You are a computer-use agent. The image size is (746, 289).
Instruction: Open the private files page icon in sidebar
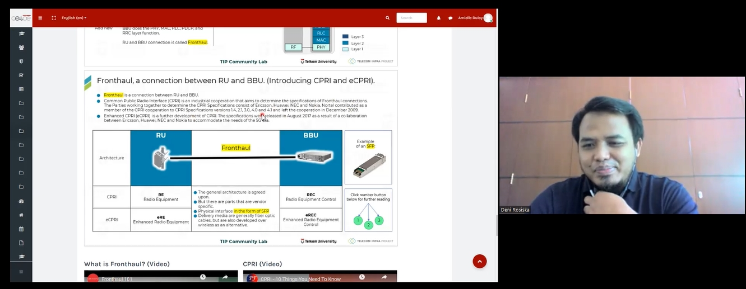pos(21,243)
